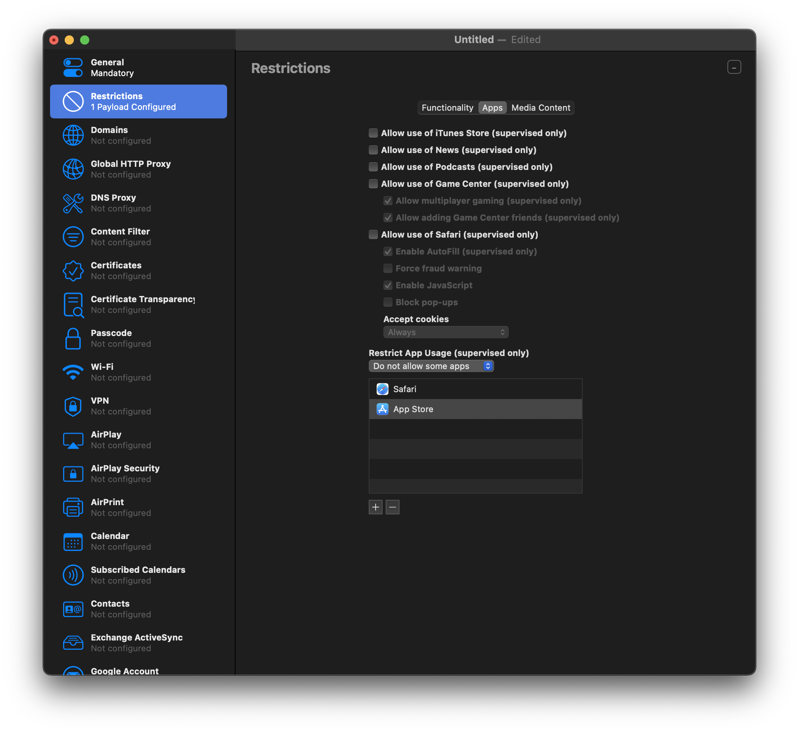Select the Restrictions payload icon
The image size is (799, 732).
coord(74,101)
